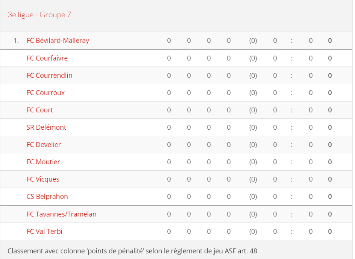Go to FC Courrendlin team page
This screenshot has width=355, height=259.
point(49,76)
